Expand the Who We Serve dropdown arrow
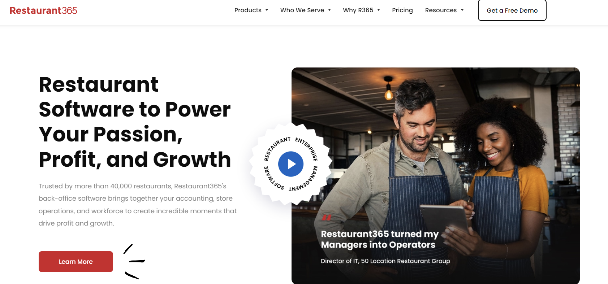This screenshot has height=284, width=608. point(329,10)
